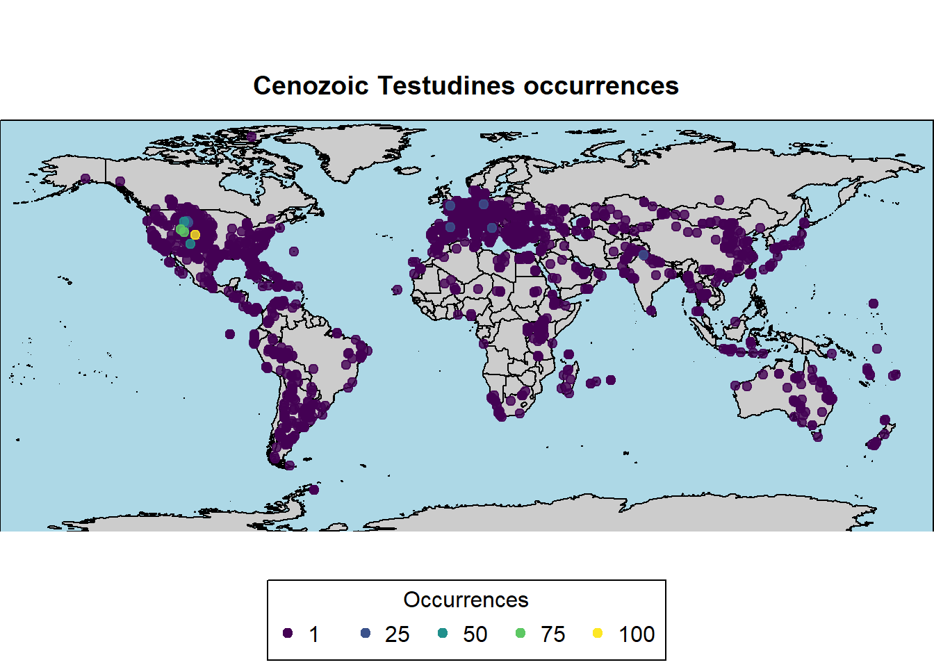Select the occurrence point in western Alaska

coord(85,179)
